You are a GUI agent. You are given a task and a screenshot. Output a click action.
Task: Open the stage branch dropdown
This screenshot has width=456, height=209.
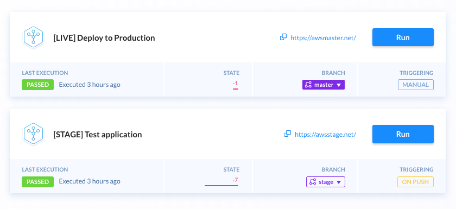326,182
